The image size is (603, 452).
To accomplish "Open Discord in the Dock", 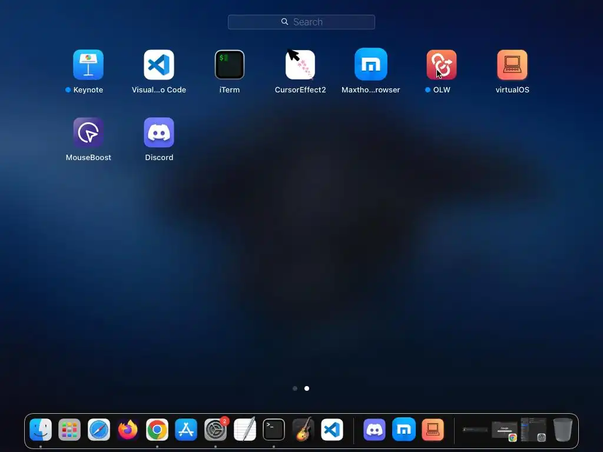I will click(375, 429).
